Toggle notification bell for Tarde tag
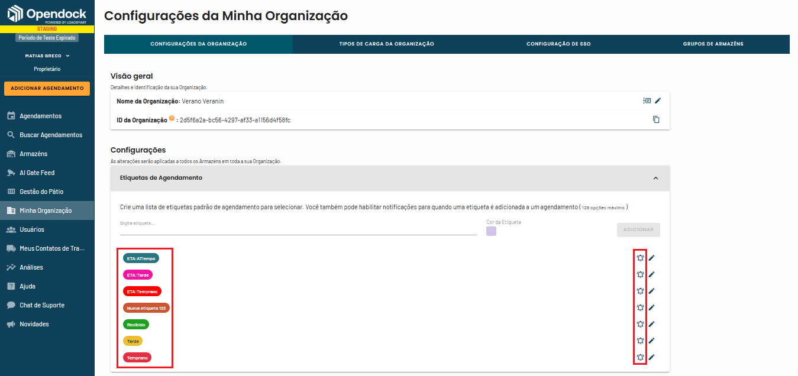This screenshot has height=376, width=798. [x=640, y=341]
